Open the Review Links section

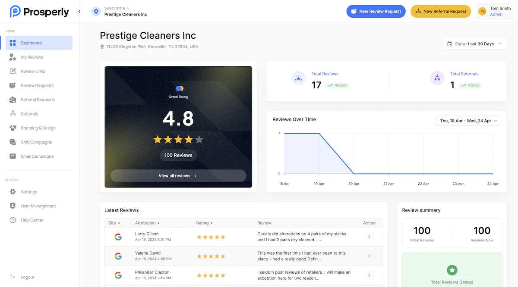click(33, 71)
